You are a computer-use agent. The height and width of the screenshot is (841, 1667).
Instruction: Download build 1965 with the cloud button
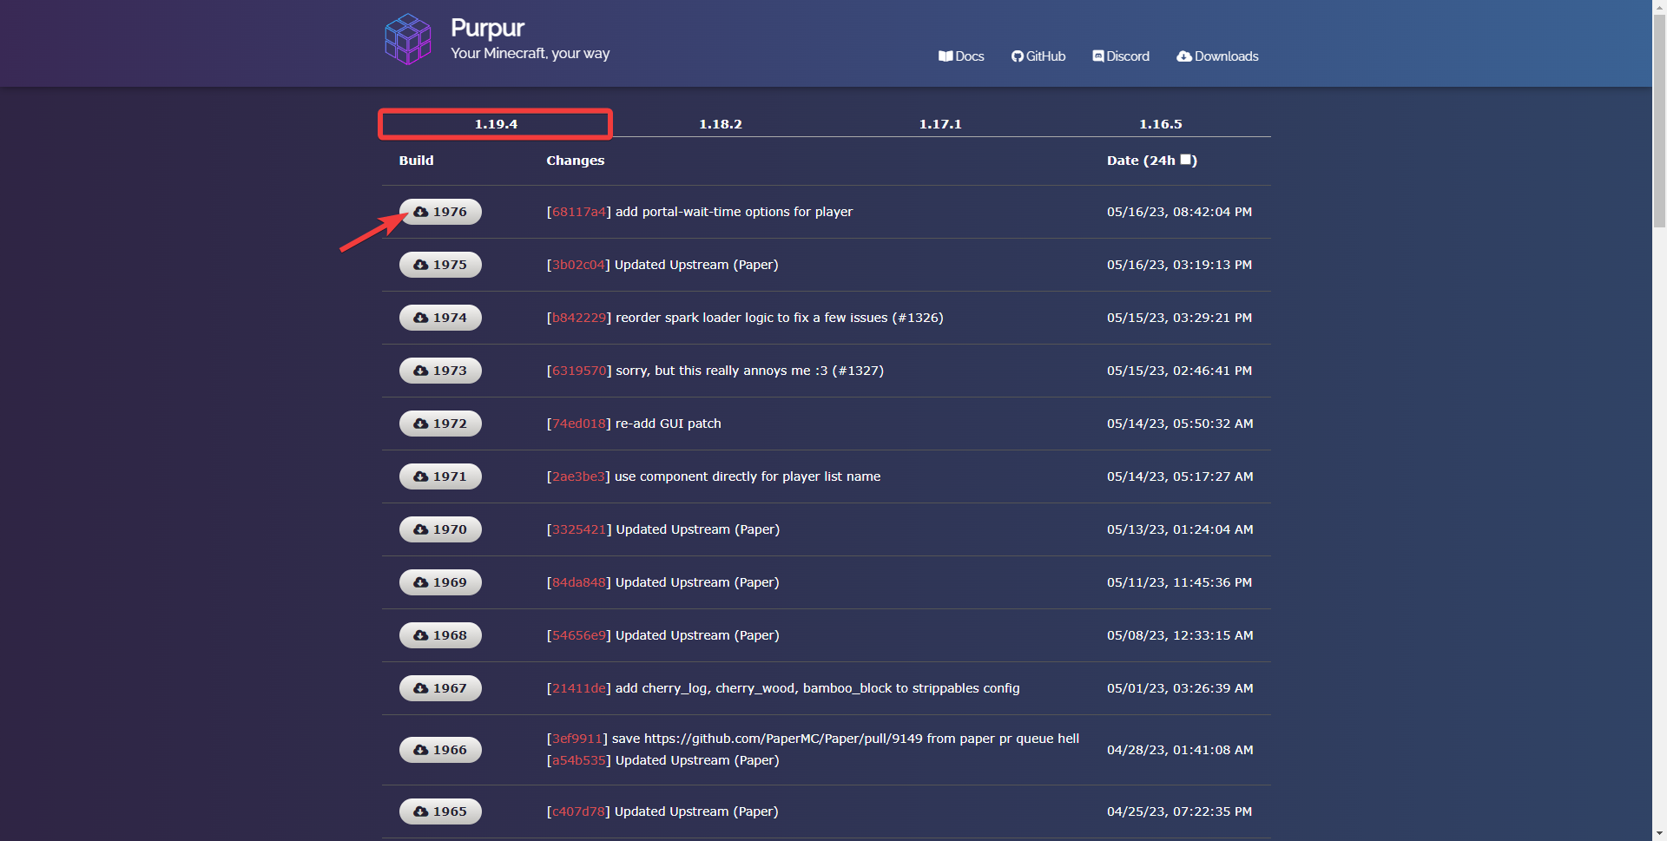click(x=440, y=811)
